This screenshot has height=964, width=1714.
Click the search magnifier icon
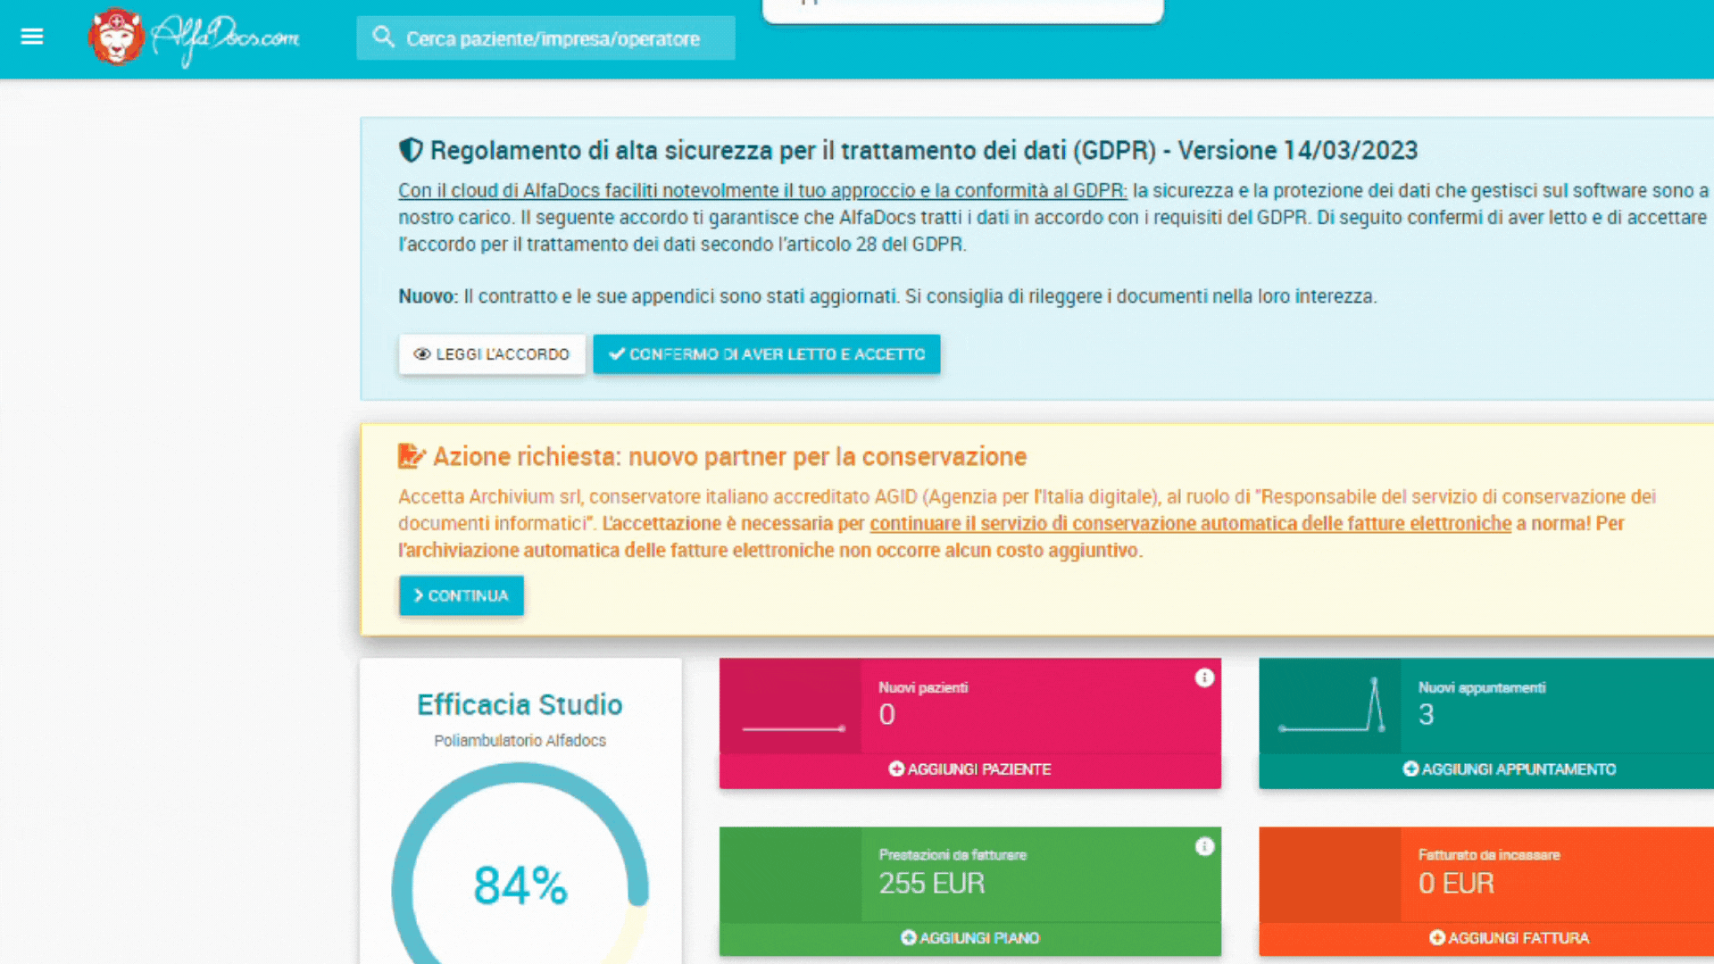pyautogui.click(x=383, y=37)
